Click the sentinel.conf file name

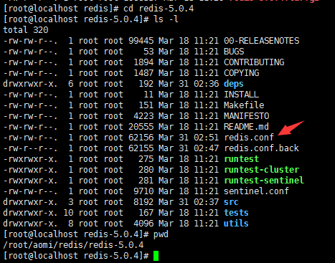pyautogui.click(x=256, y=191)
